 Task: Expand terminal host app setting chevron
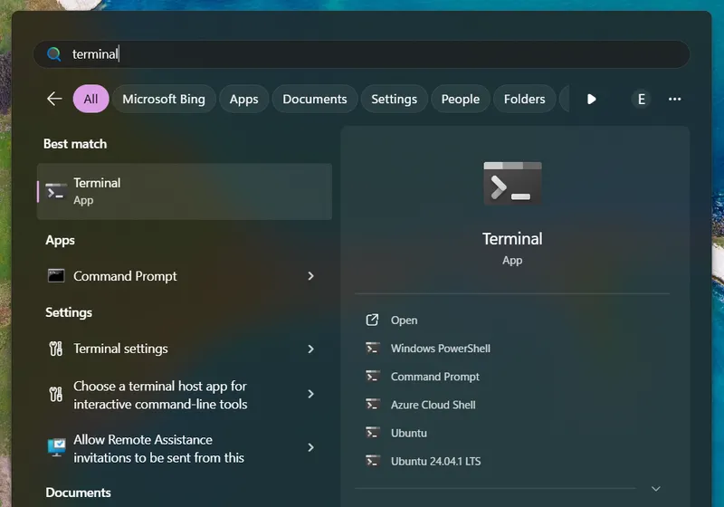310,394
